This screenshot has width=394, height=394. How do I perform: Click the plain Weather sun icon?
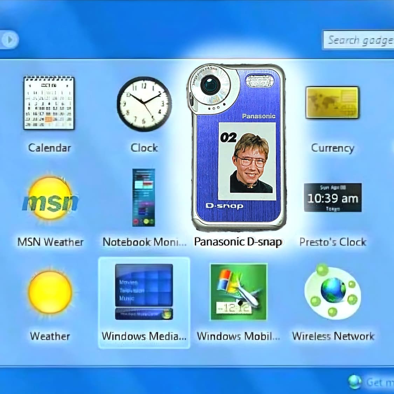tap(50, 292)
